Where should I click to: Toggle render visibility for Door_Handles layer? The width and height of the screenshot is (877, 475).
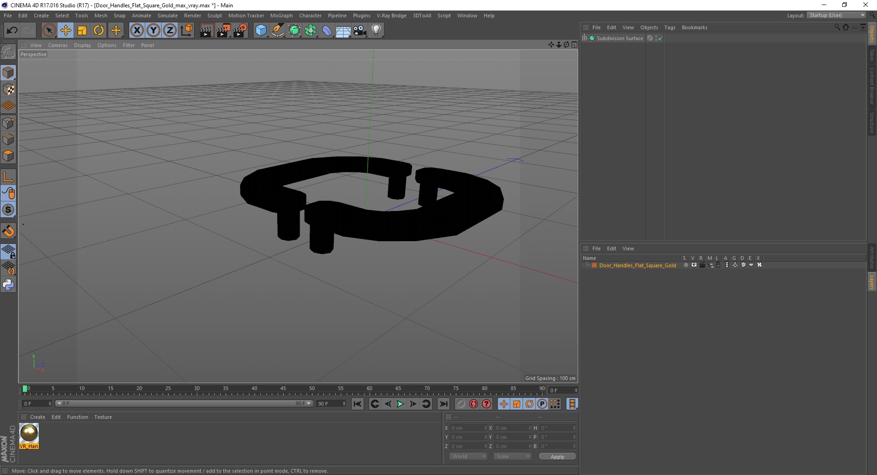click(x=702, y=265)
